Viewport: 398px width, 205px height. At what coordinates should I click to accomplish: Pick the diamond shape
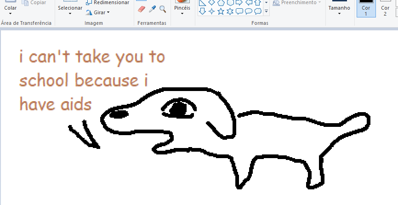[x=211, y=2]
